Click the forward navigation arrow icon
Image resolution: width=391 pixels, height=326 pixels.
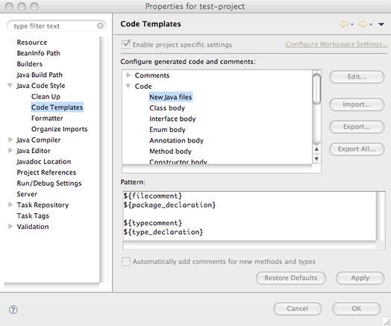tap(363, 24)
